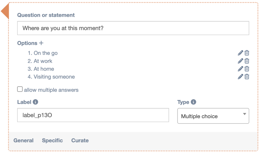Open the Specific tab
The height and width of the screenshot is (153, 261).
52,141
